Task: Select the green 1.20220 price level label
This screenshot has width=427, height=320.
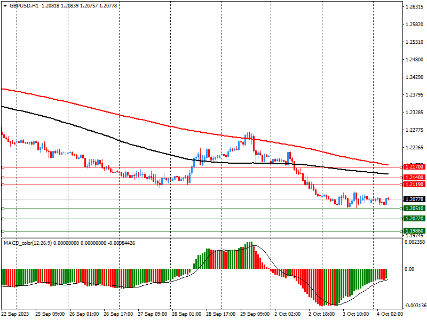Action: point(414,219)
